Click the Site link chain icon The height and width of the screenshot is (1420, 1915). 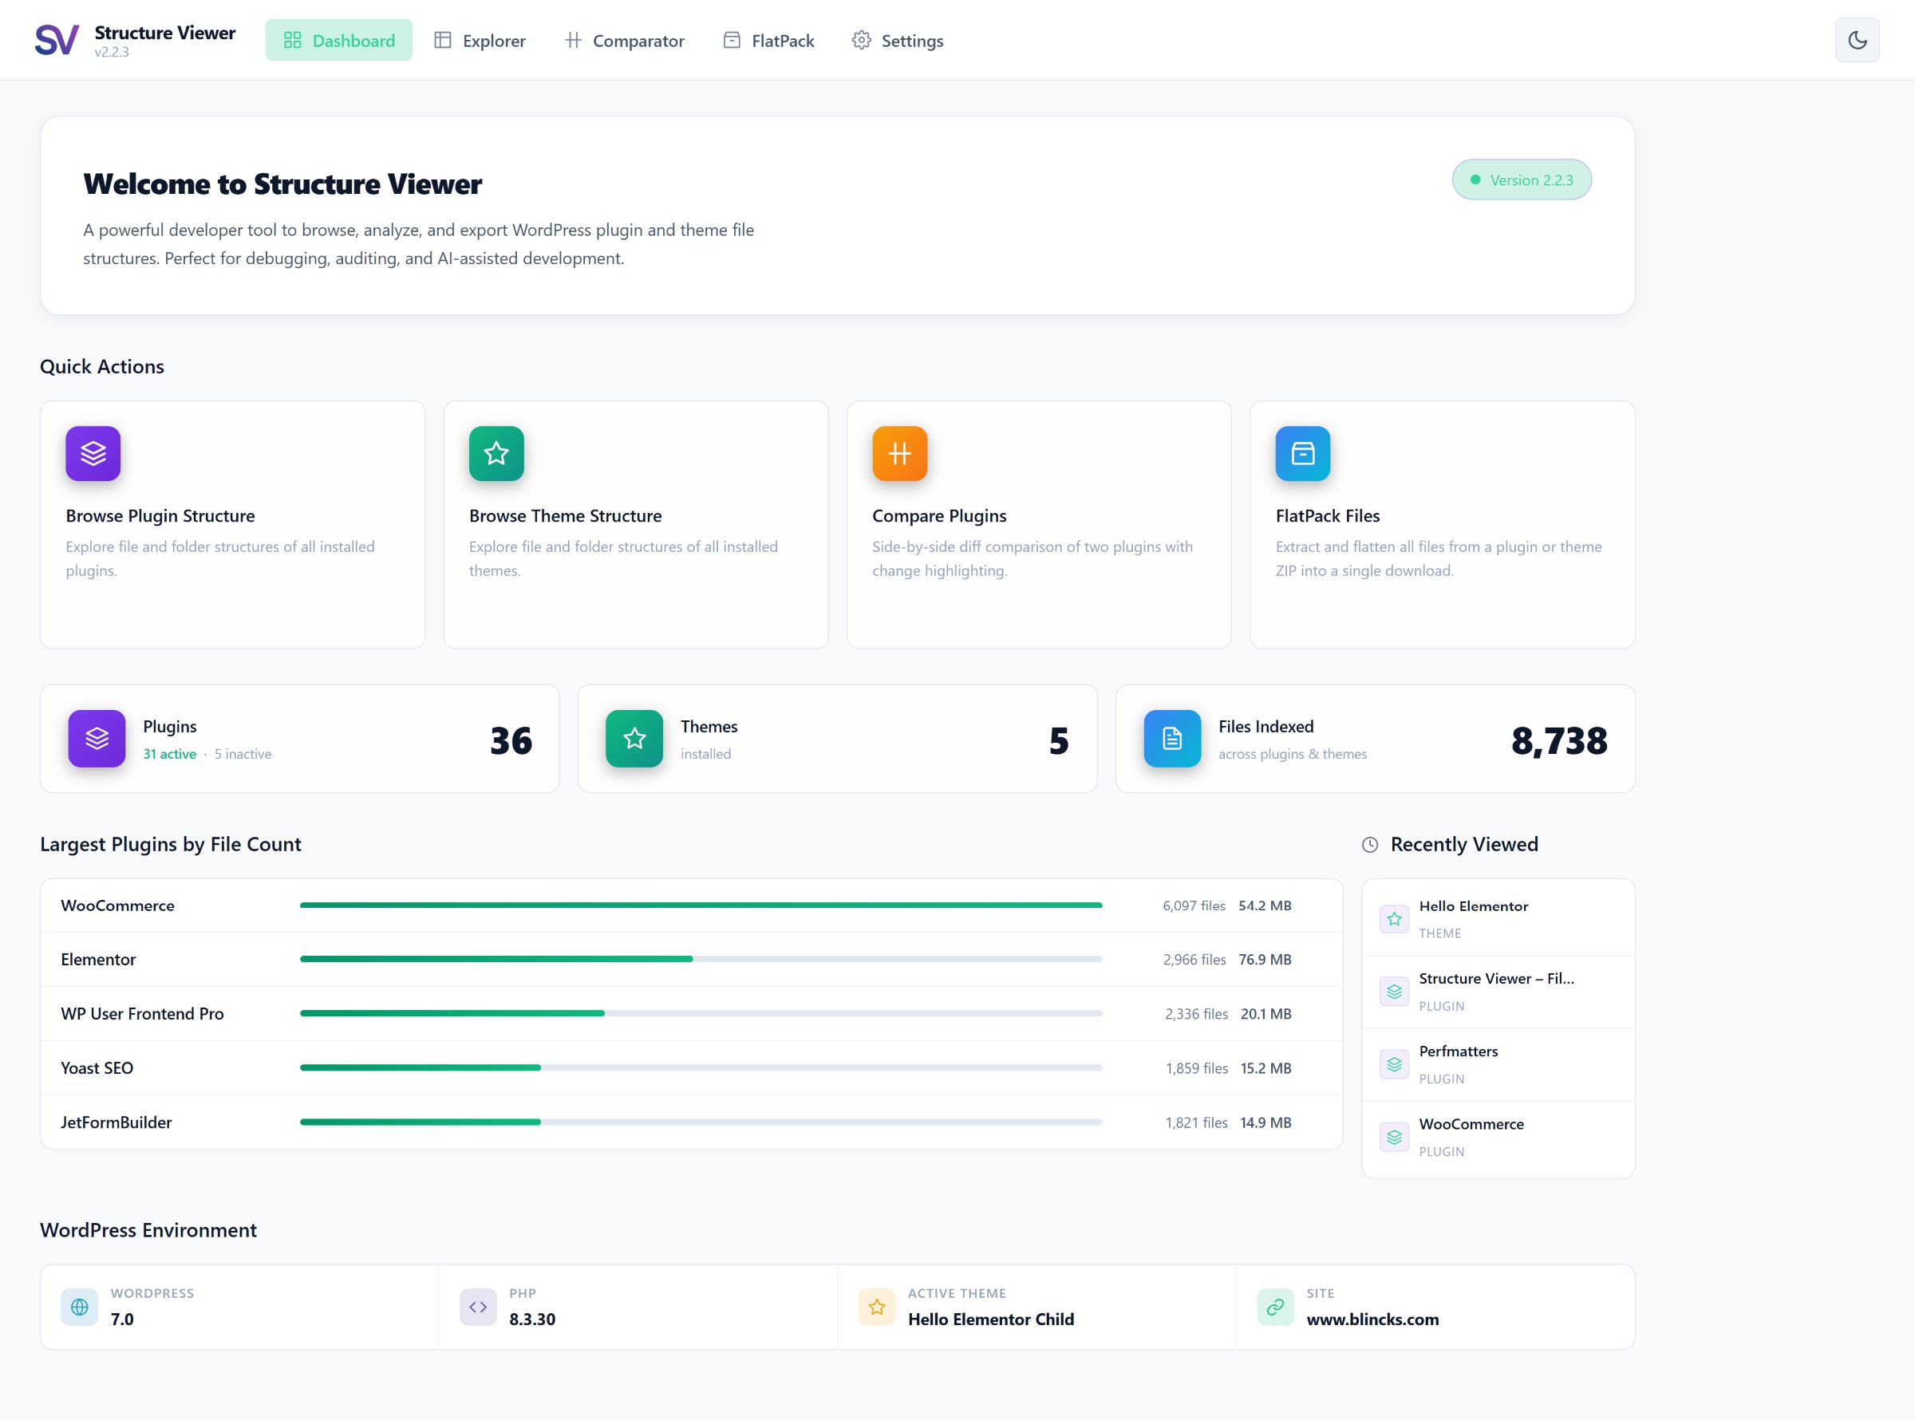tap(1276, 1307)
